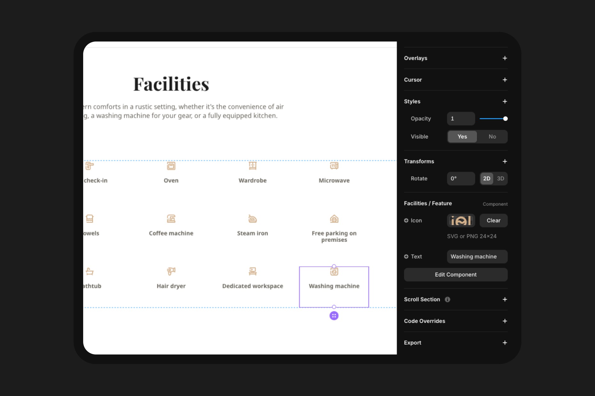
Task: Select the Dedicated workspace label
Action: click(x=253, y=286)
